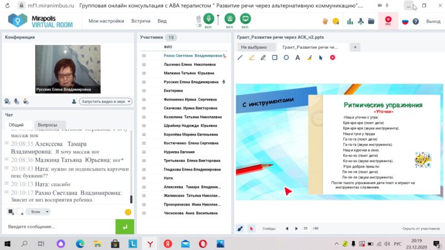Toggle the green microphone button
The width and height of the screenshot is (445, 250).
(x=209, y=19)
